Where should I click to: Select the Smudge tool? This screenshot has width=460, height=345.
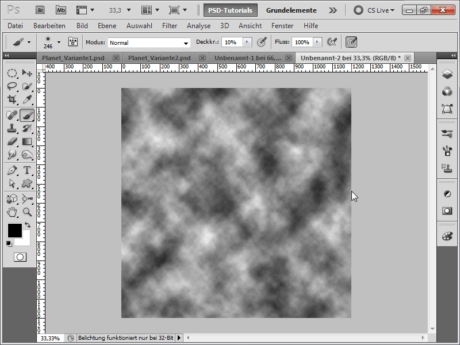[11, 154]
